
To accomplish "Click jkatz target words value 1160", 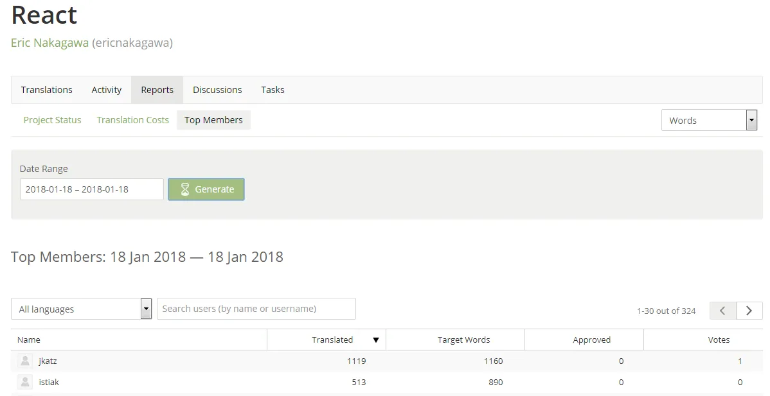I will pyautogui.click(x=493, y=361).
